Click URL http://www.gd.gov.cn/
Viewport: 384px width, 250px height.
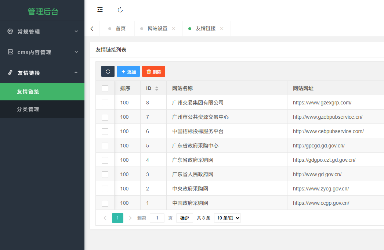317,174
